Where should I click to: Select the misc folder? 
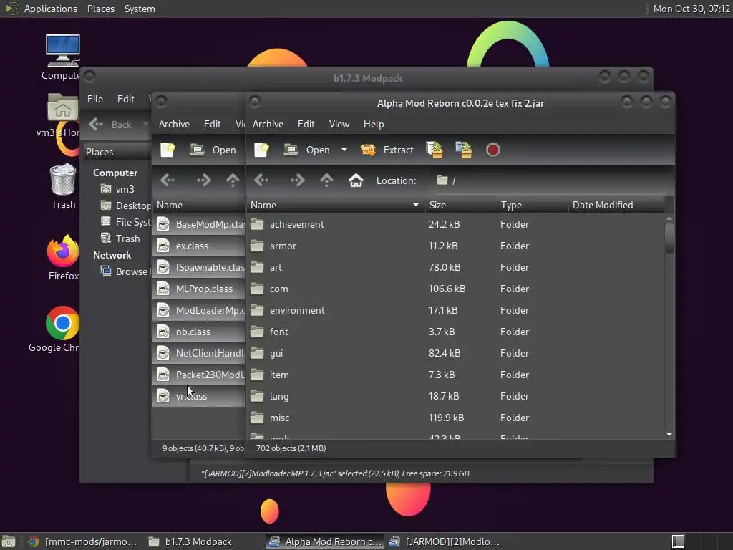pos(455,418)
